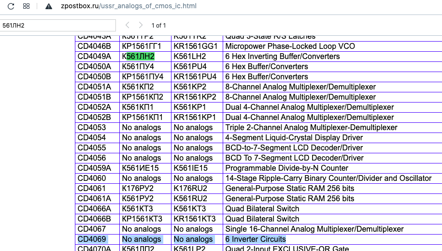The height and width of the screenshot is (251, 442).
Task: Click the "Quad Bilateral Switch" CD4066A description
Action: pos(262,209)
